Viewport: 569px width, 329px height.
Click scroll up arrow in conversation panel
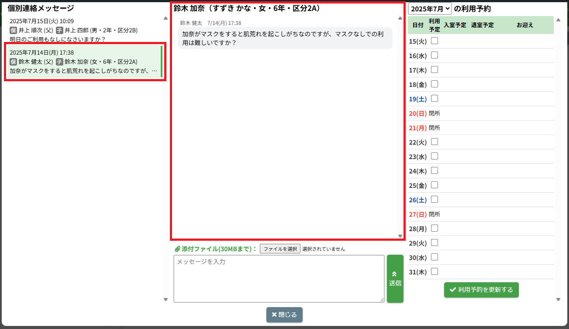click(x=400, y=18)
